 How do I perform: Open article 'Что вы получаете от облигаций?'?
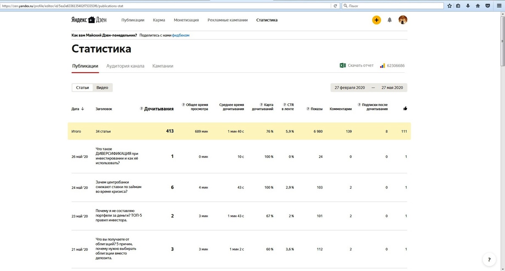click(x=116, y=249)
